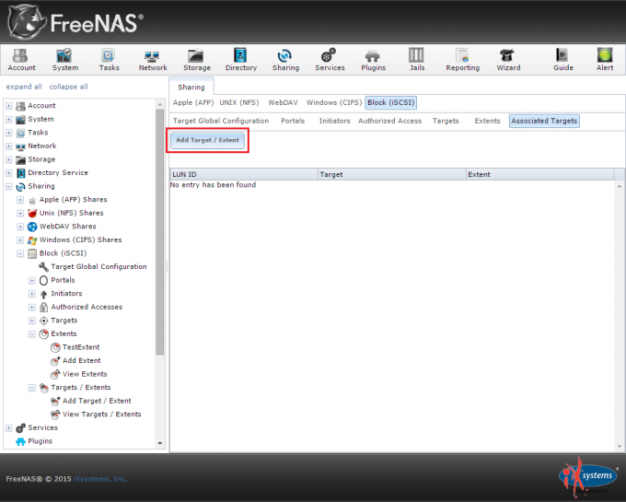
Task: Switch to the WebDAV tab
Action: click(283, 102)
